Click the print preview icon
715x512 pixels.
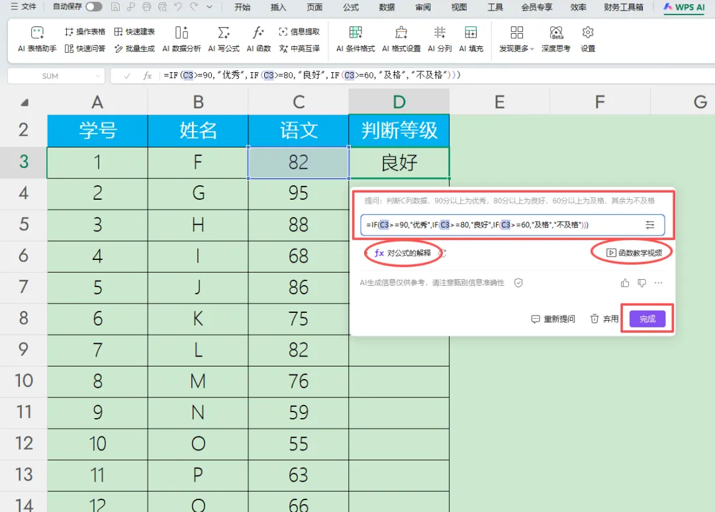pyautogui.click(x=162, y=7)
